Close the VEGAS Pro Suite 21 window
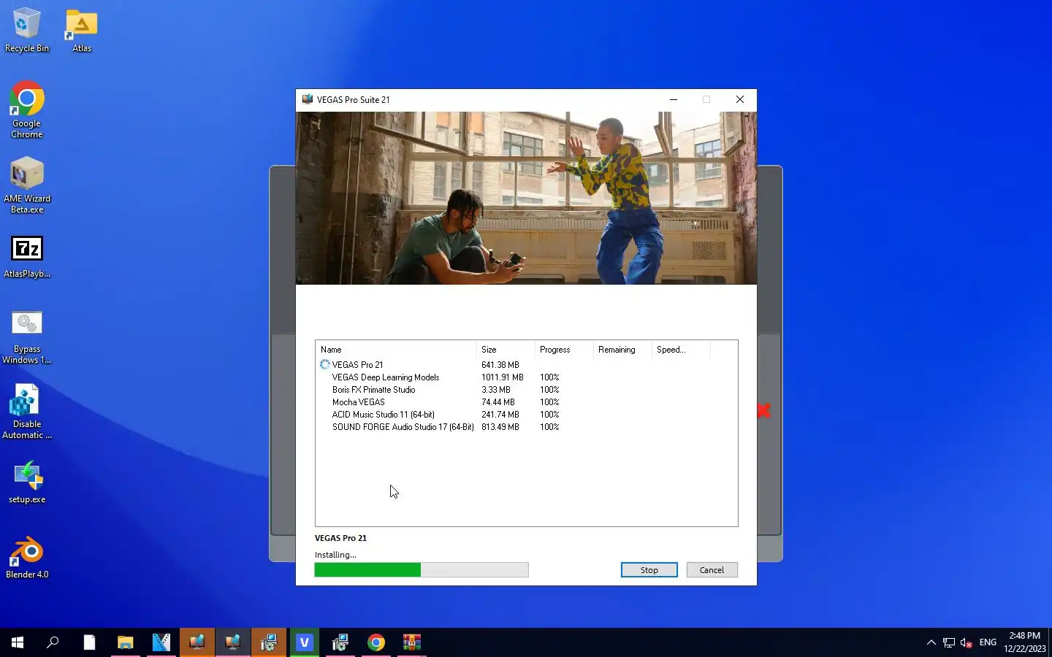1052x657 pixels. 740,99
